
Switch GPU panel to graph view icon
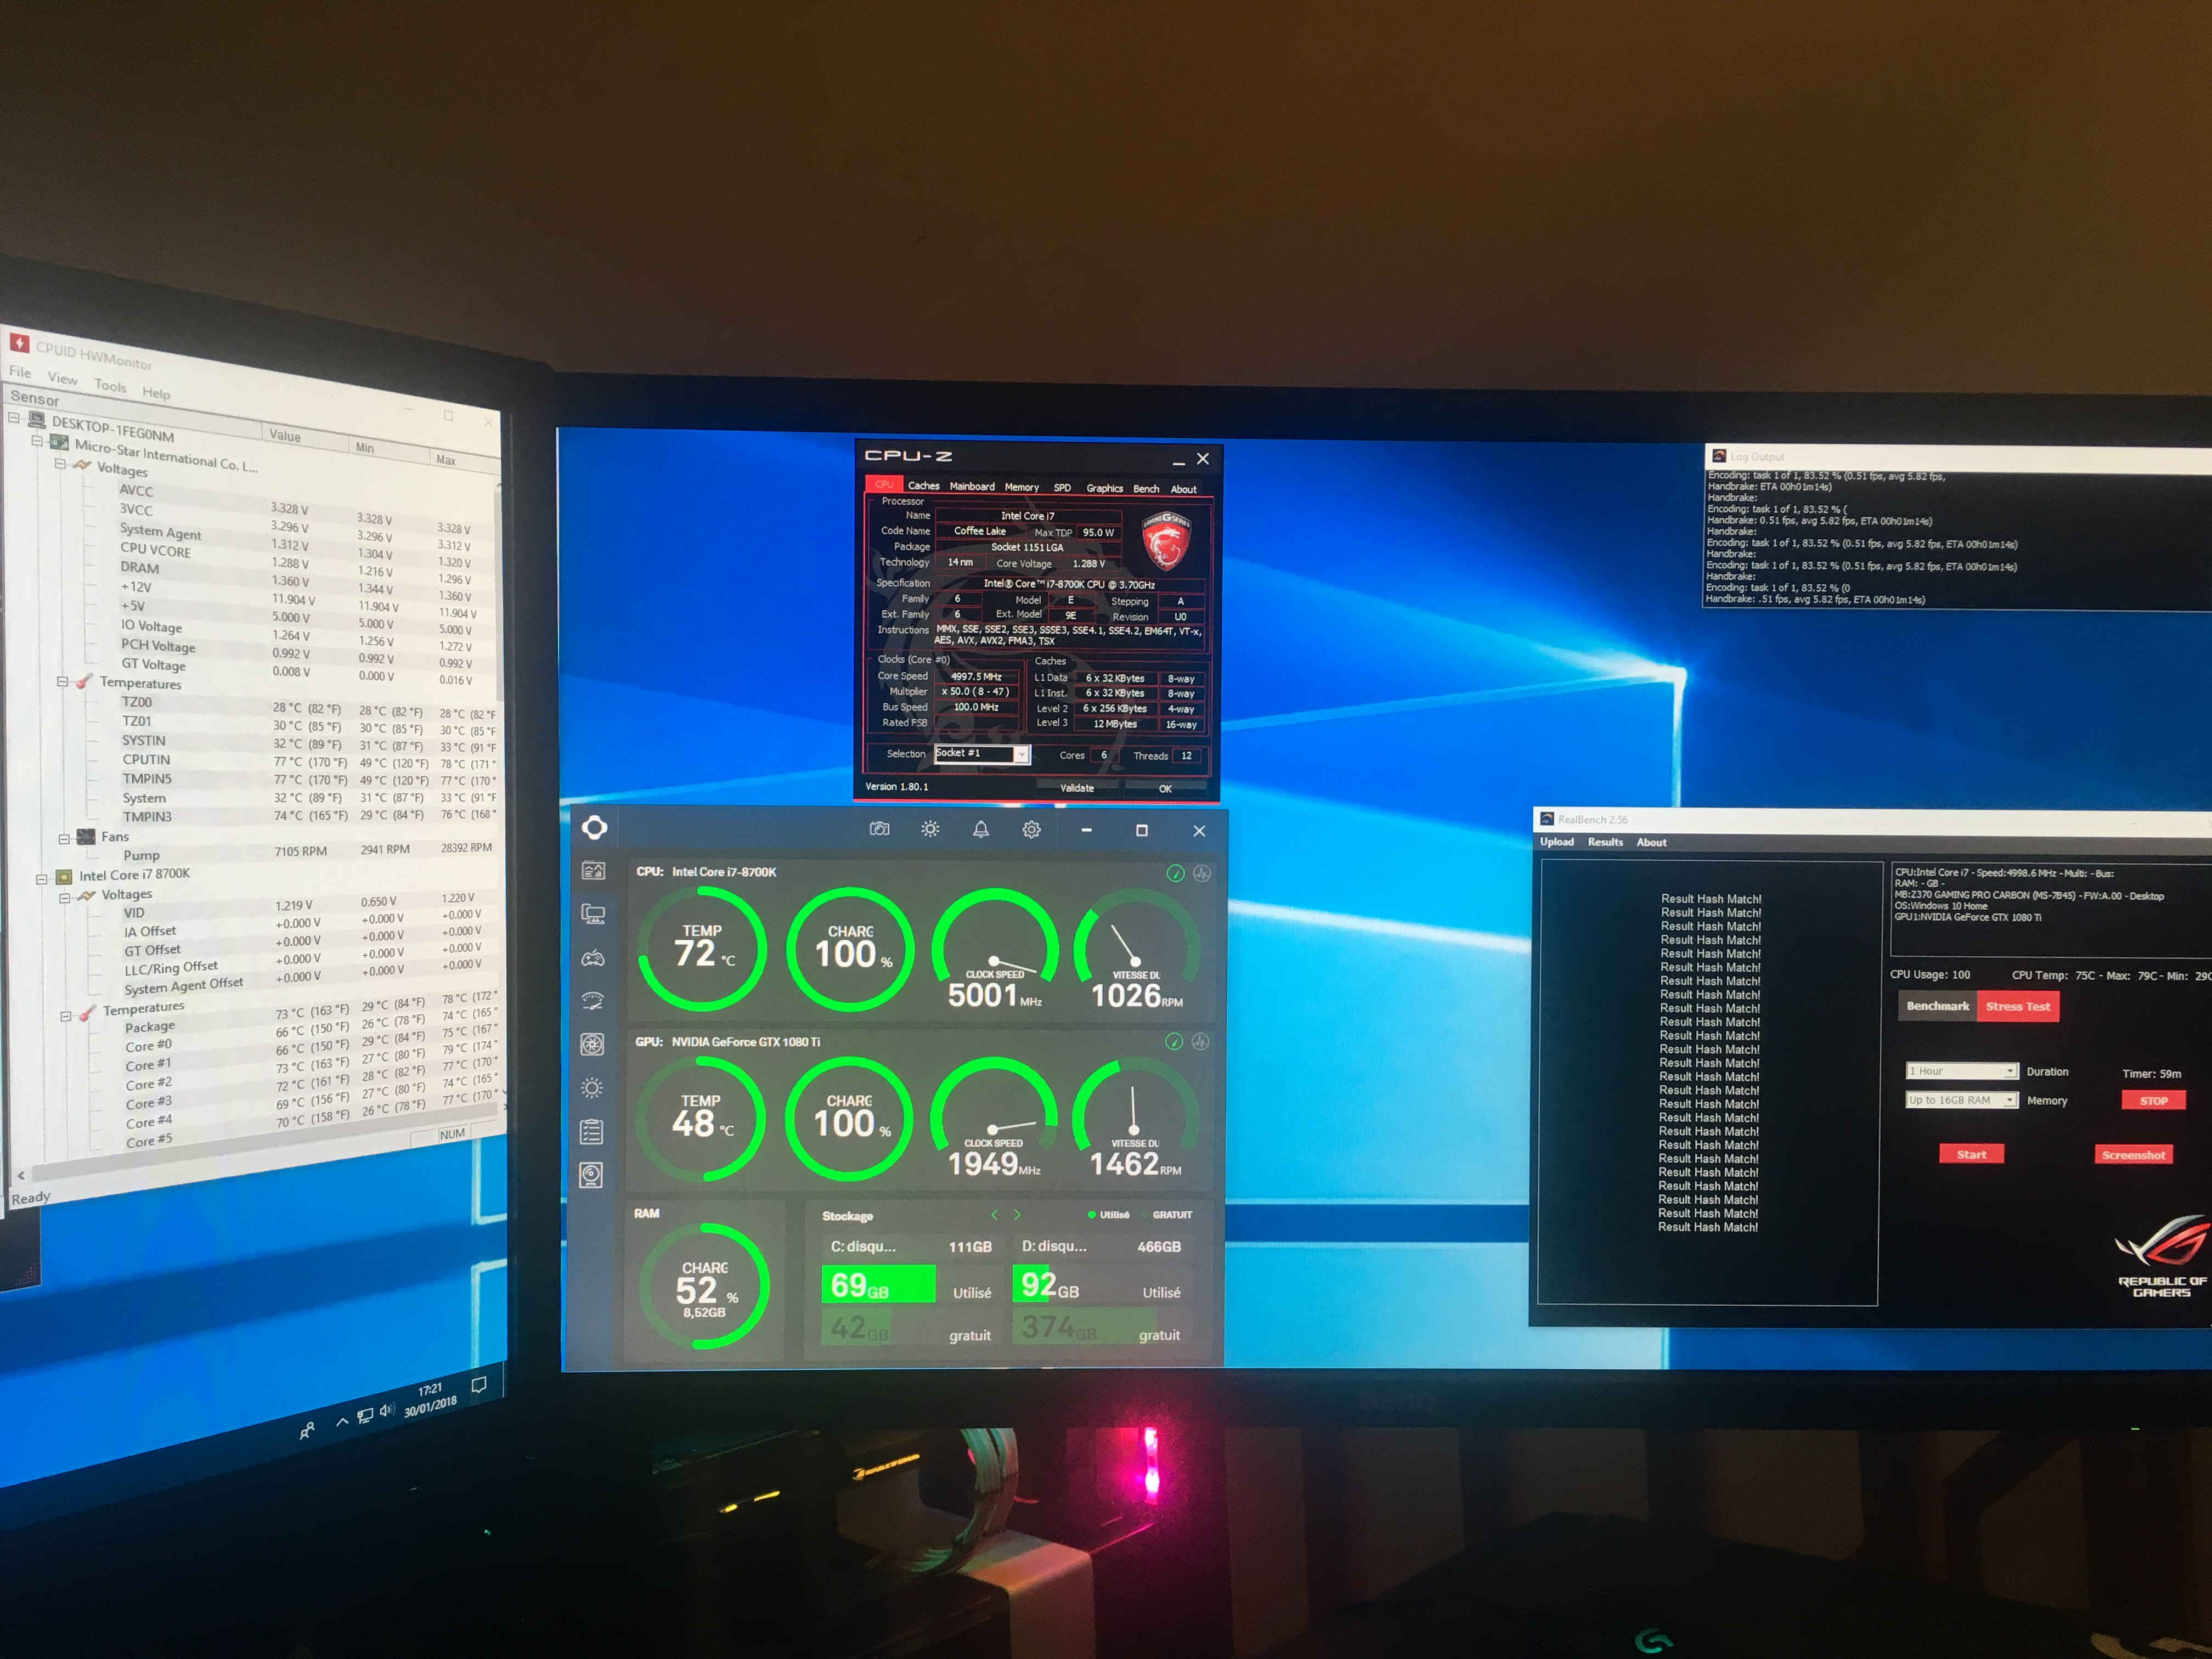coord(1201,1042)
